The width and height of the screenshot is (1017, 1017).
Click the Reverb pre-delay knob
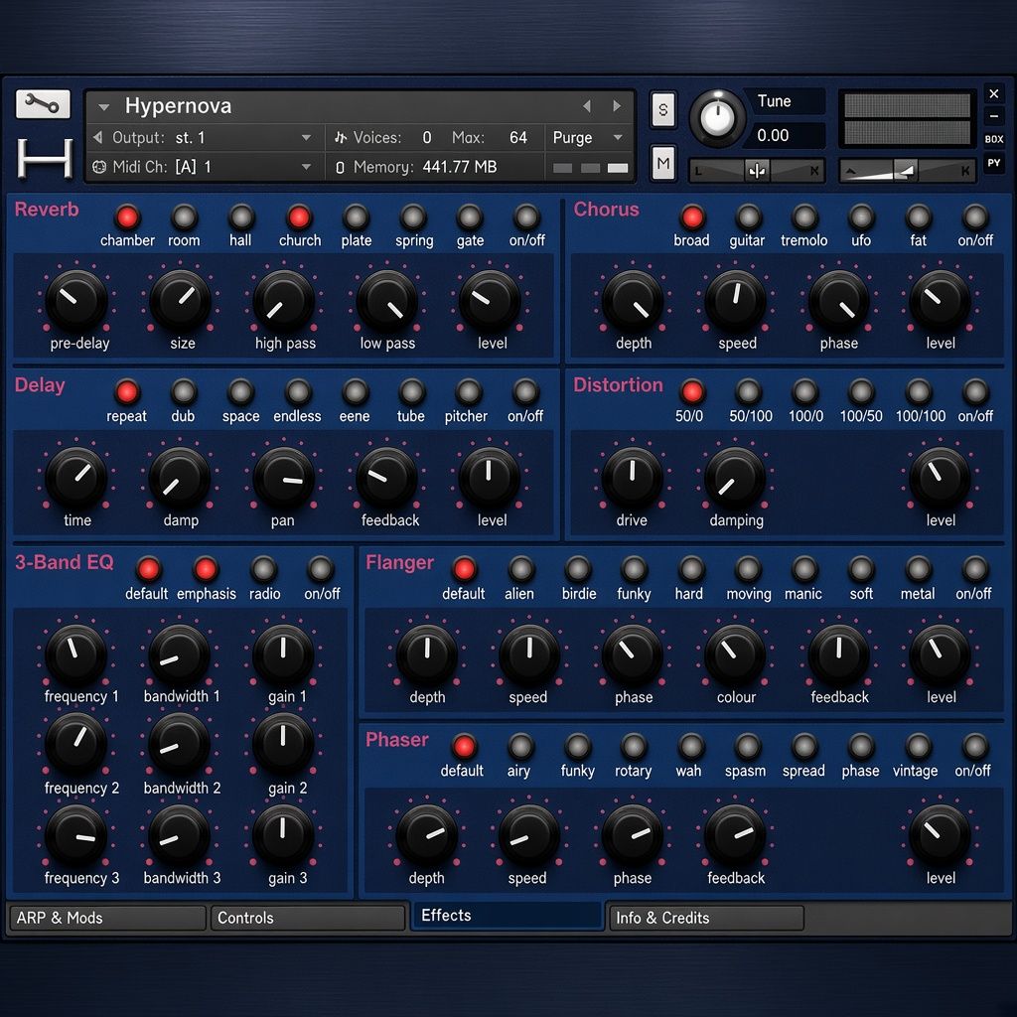[76, 301]
